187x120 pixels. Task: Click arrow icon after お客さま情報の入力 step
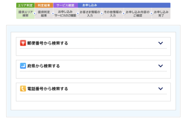coord(102,14)
